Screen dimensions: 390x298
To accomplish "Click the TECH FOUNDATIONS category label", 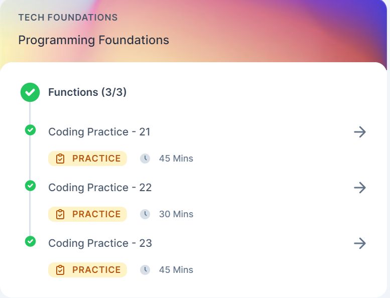I will (x=68, y=18).
